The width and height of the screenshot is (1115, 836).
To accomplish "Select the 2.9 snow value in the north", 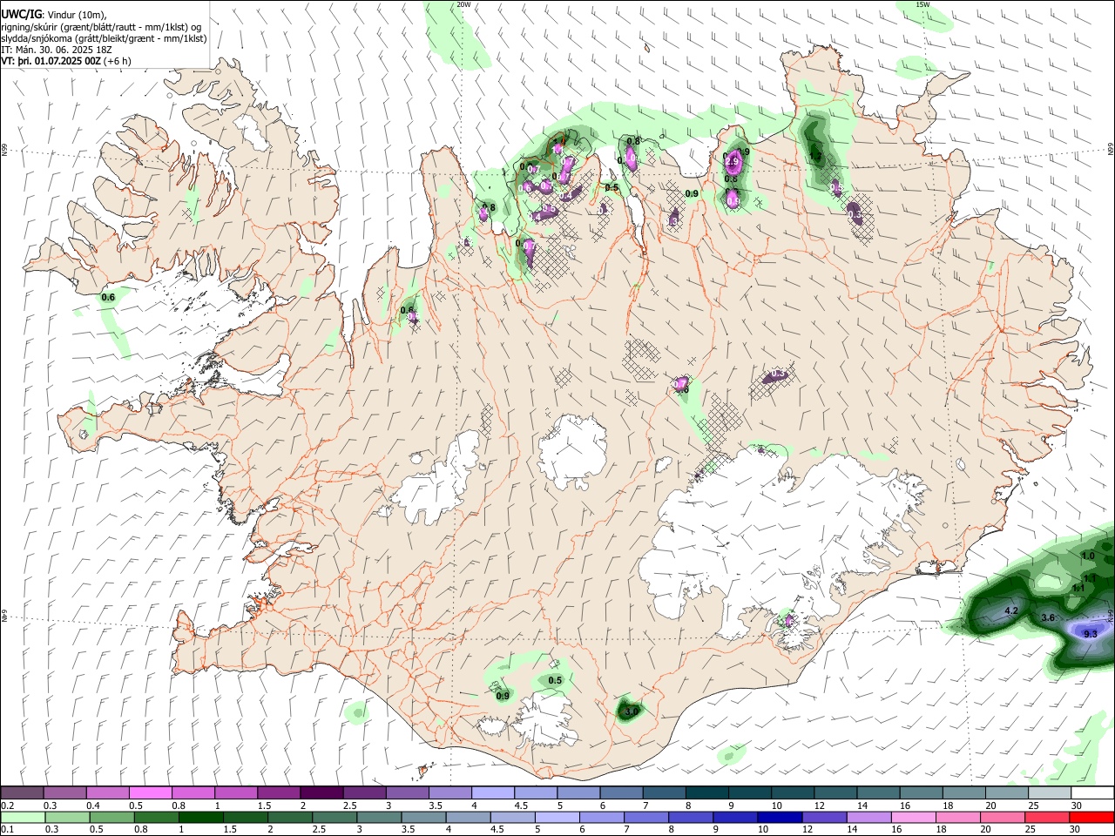I will [x=732, y=162].
